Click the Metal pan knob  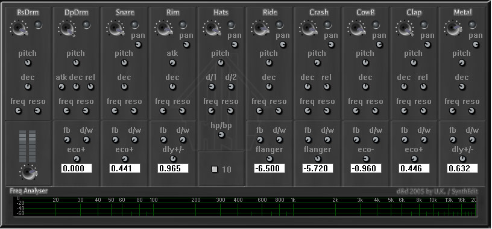coord(476,45)
